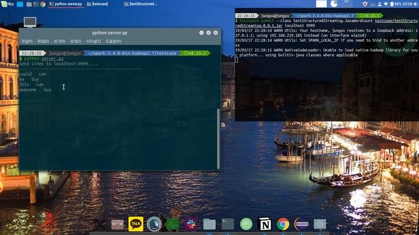The width and height of the screenshot is (419, 235).
Task: Click the python server.py window title bar
Action: click(109, 33)
